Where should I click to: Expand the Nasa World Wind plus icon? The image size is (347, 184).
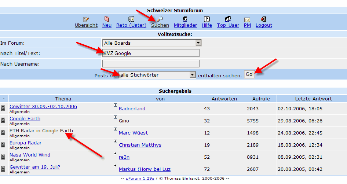[x=115, y=154]
